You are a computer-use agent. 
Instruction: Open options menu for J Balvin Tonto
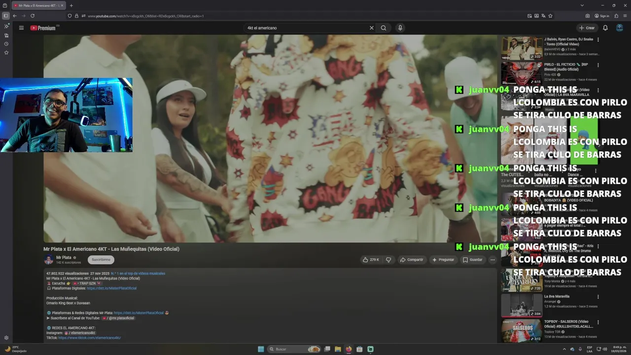pyautogui.click(x=598, y=39)
